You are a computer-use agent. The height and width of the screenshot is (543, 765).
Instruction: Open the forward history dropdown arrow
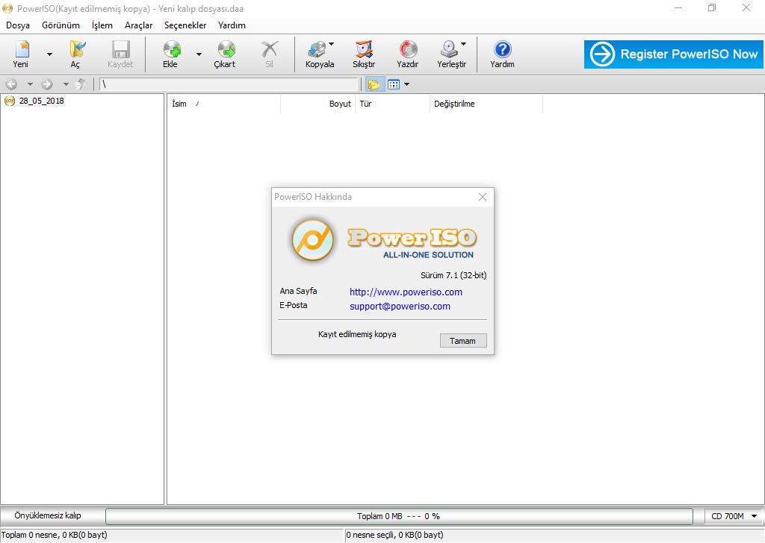[66, 84]
